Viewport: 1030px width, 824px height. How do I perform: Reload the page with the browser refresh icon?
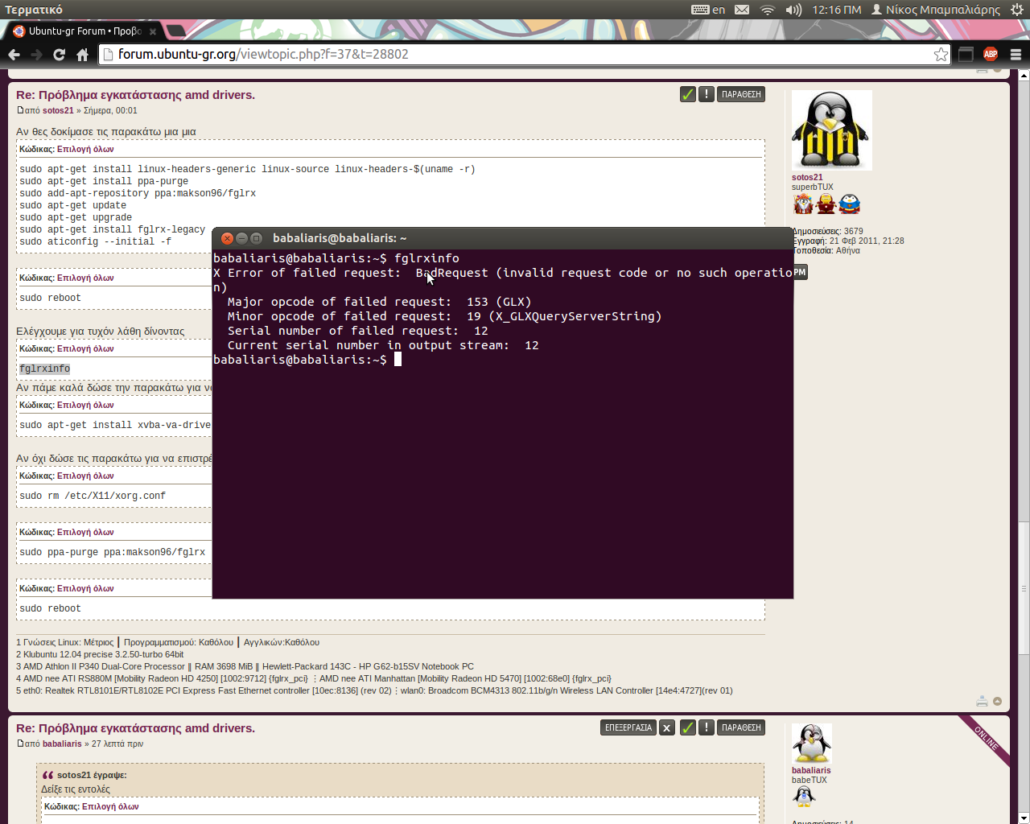(x=59, y=55)
